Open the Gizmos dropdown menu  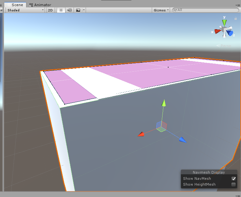(161, 10)
